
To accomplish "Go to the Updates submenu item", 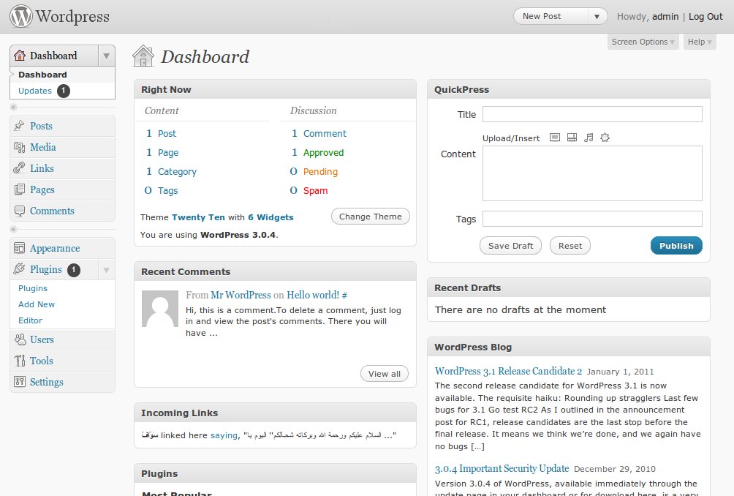I will (35, 91).
